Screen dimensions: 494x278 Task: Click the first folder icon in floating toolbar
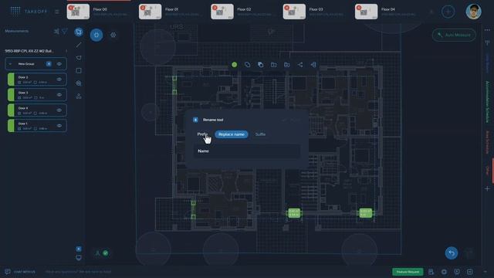pyautogui.click(x=273, y=65)
